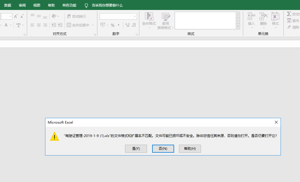The width and height of the screenshot is (300, 182).
Task: Click the 告诉我你想要做什么 search box
Action: (x=107, y=5)
